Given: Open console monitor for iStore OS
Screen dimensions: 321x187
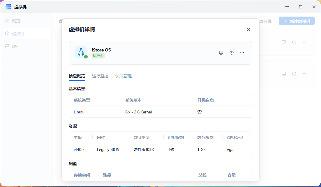Looking at the screenshot, I should pos(221,53).
